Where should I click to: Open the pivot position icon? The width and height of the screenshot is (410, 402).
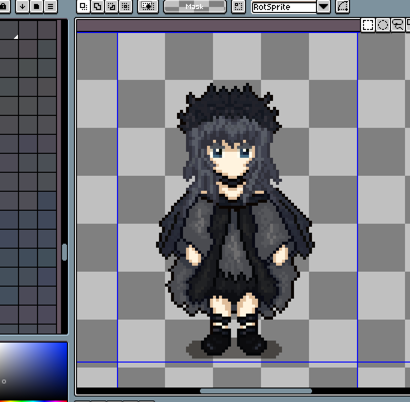tap(238, 6)
